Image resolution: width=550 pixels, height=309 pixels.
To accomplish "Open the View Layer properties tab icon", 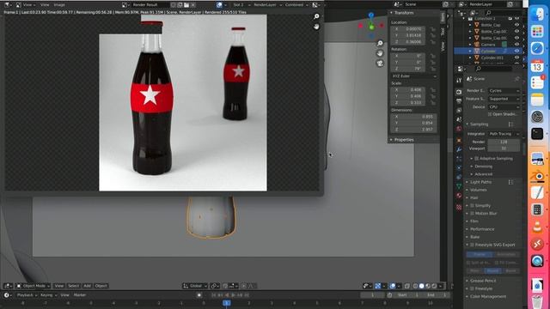I will (x=459, y=111).
